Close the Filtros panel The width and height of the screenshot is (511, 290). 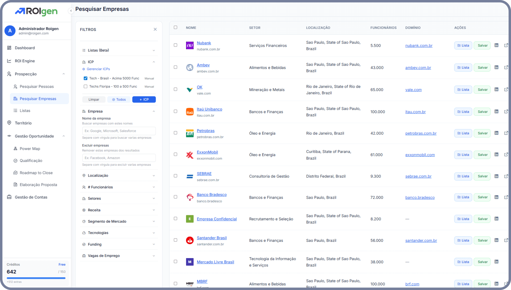tap(155, 29)
